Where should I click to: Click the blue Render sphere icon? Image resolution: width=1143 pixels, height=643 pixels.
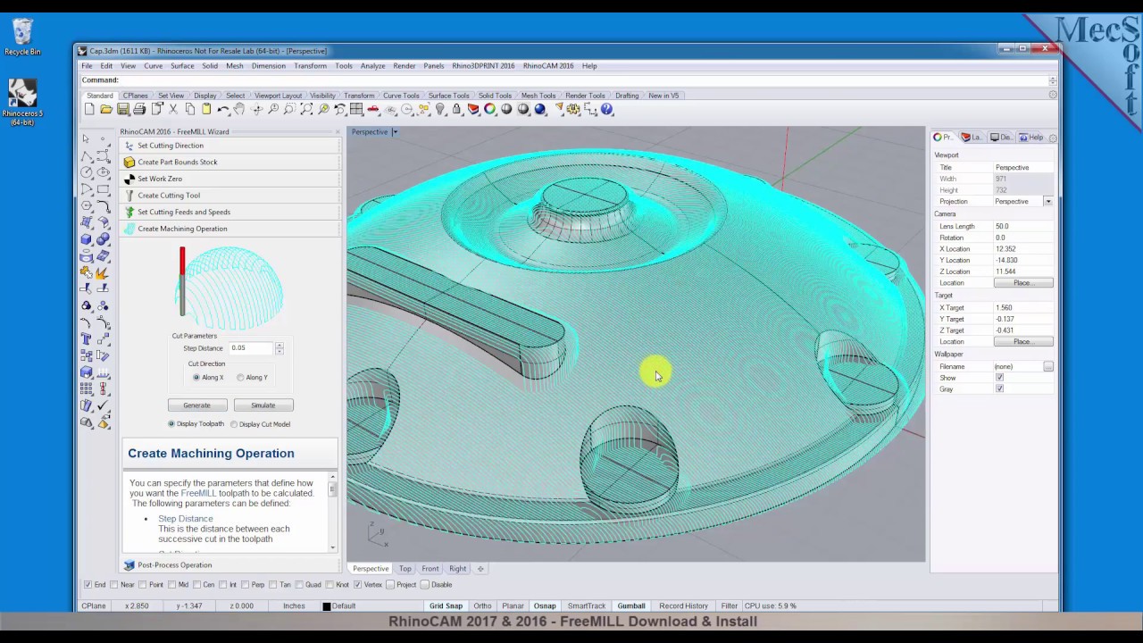(539, 109)
